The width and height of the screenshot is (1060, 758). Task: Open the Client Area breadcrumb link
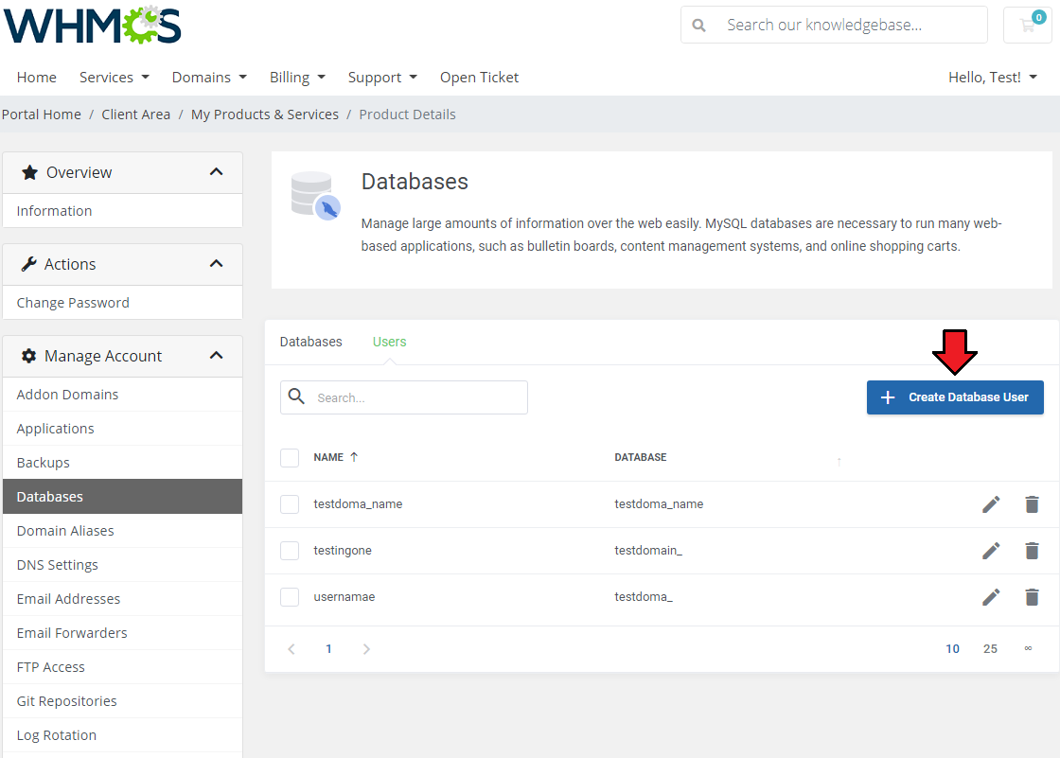136,115
